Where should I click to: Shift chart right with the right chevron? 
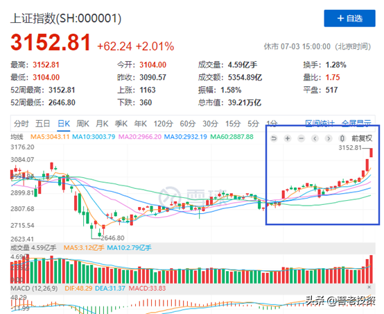pyautogui.click(x=329, y=138)
